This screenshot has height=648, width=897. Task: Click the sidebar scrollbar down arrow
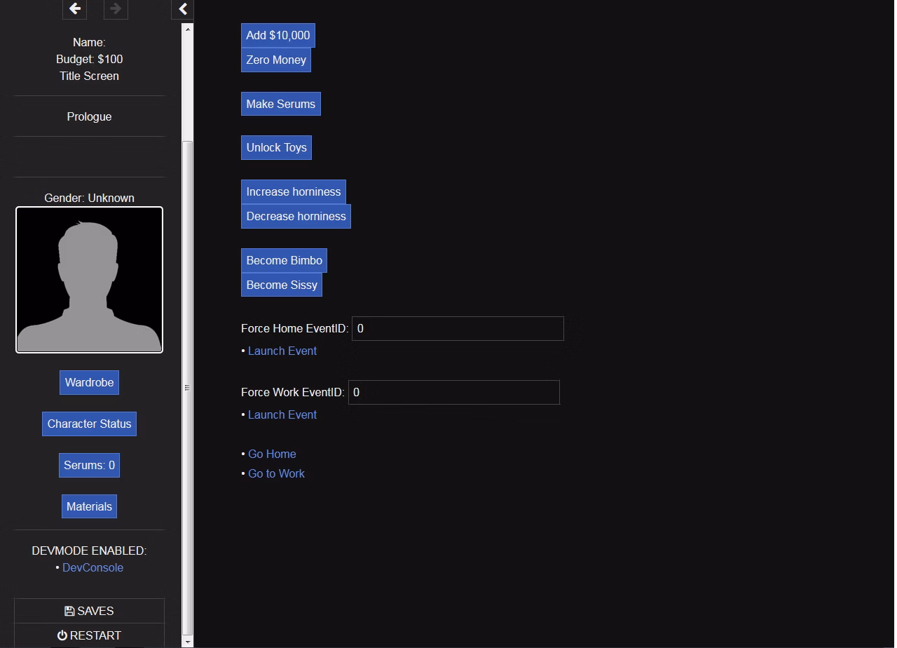[x=187, y=642]
